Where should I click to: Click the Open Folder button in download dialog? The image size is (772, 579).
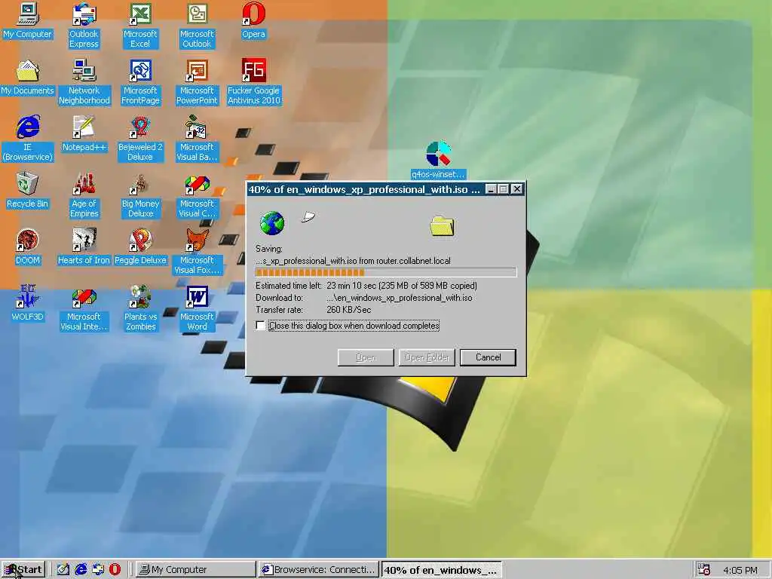(x=427, y=357)
